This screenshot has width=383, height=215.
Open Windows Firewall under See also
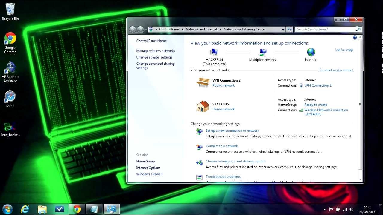coord(149,174)
